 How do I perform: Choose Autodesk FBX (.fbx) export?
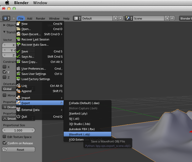87,129
